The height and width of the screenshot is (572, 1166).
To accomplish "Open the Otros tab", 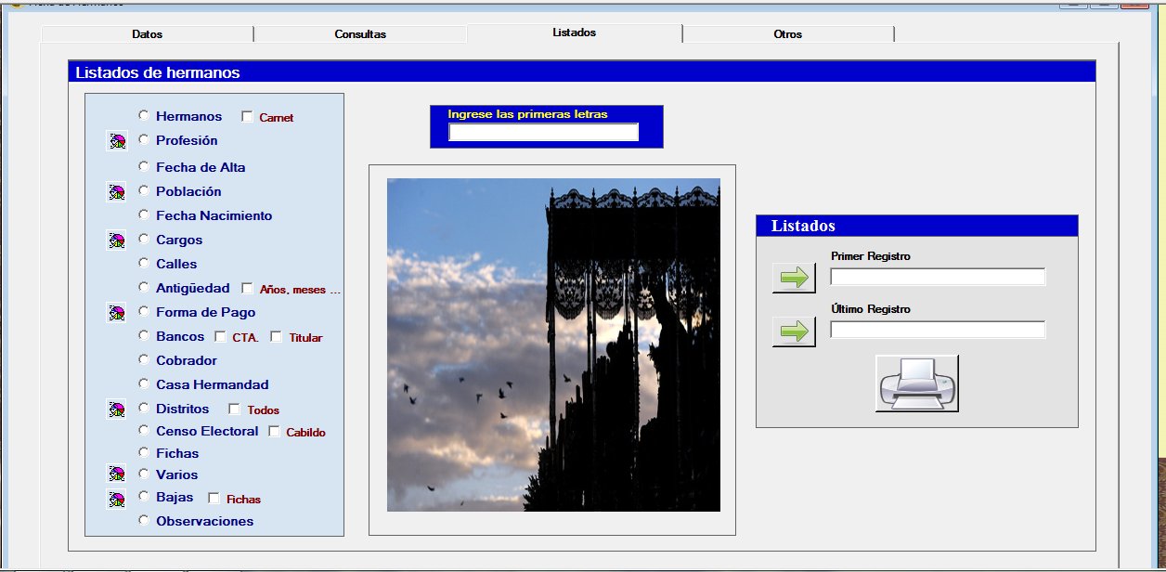I will click(x=787, y=34).
